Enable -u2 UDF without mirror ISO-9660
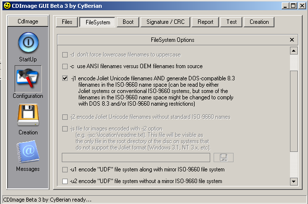The width and height of the screenshot is (308, 204). (65, 181)
